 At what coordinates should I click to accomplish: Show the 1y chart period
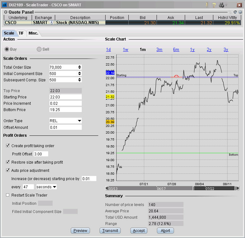click(192, 49)
